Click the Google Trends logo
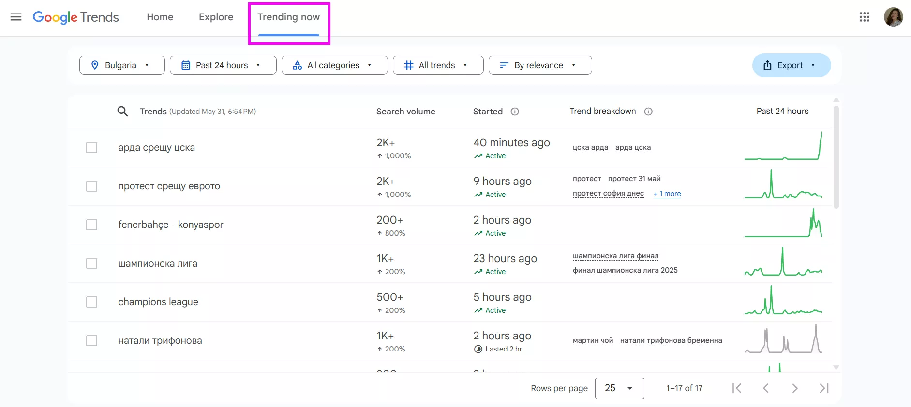 pos(76,17)
